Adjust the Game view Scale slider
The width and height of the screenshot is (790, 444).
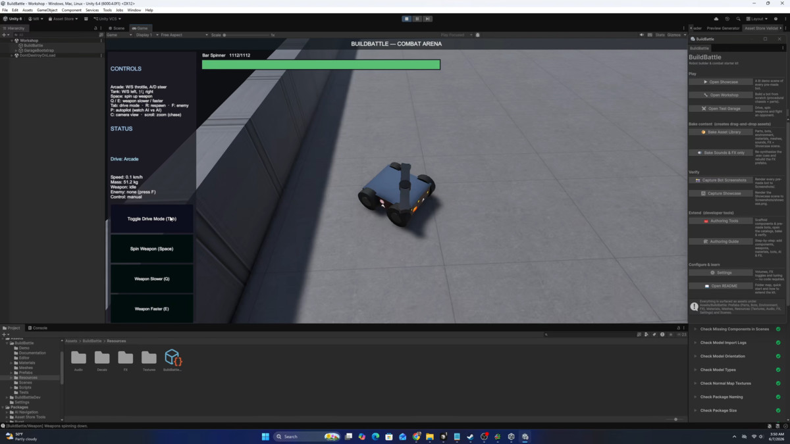coord(246,35)
